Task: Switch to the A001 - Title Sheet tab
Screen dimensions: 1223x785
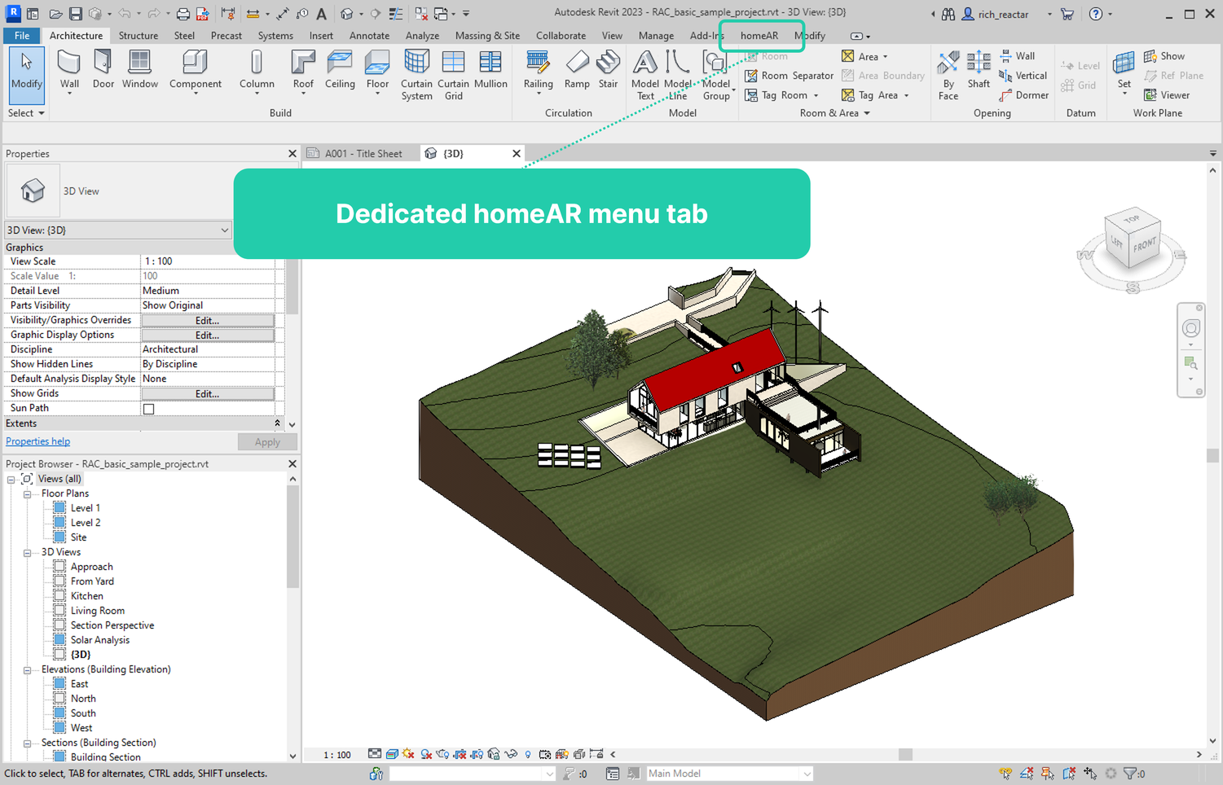Action: (363, 153)
